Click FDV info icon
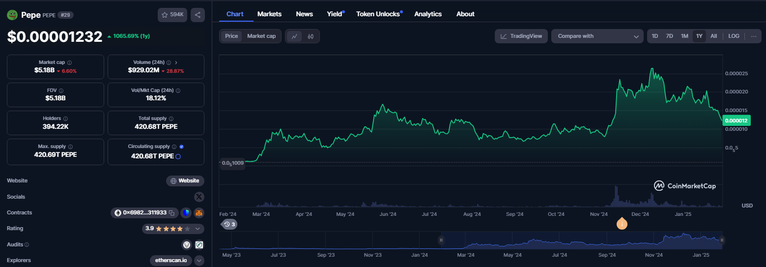 (61, 91)
